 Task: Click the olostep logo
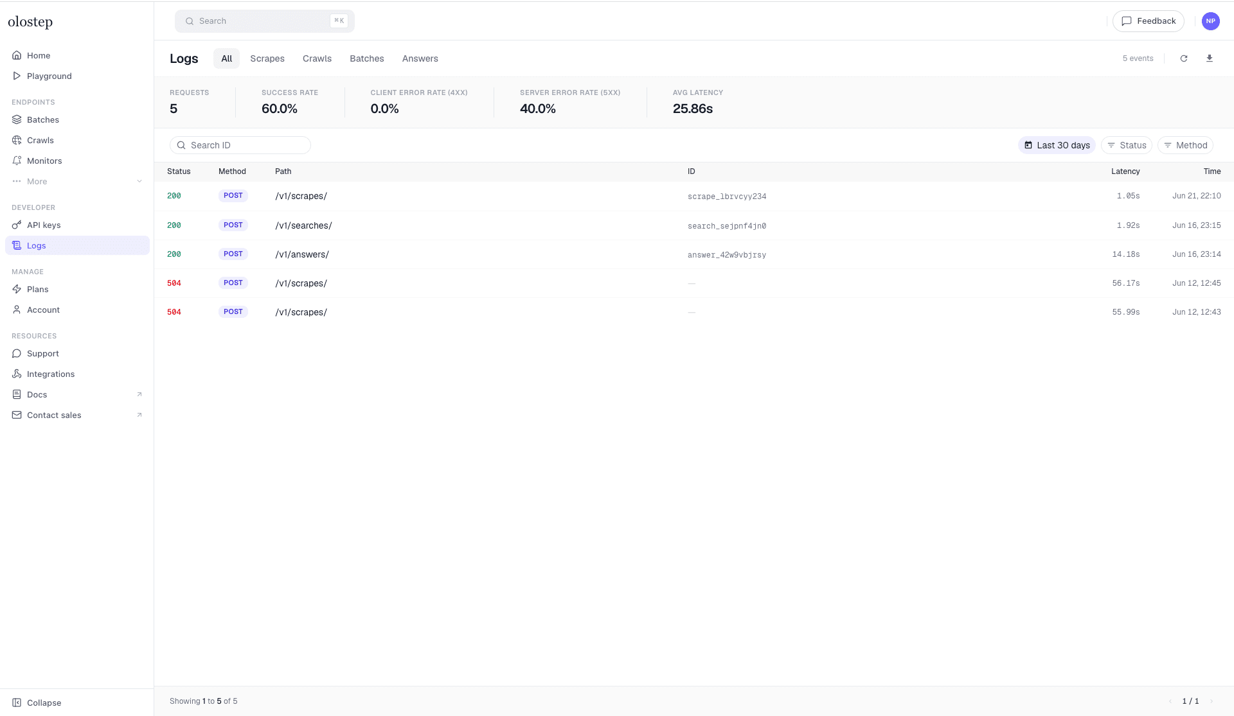[30, 22]
